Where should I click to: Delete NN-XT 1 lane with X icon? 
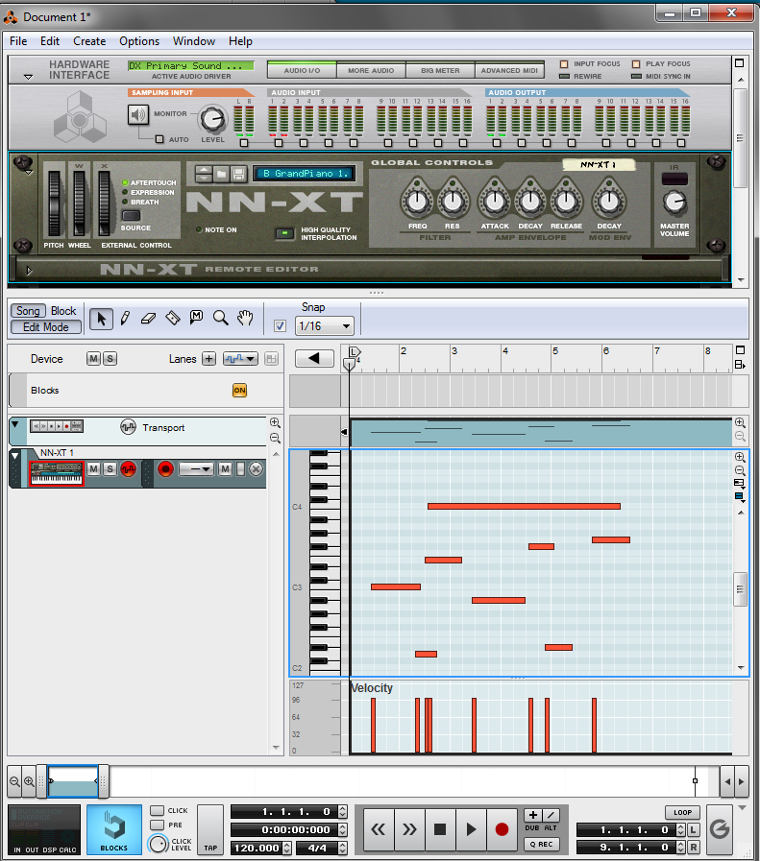(256, 469)
